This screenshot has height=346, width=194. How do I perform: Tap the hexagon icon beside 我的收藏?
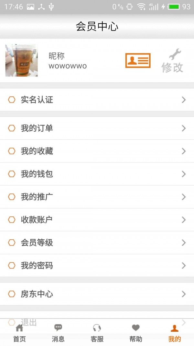click(x=12, y=151)
